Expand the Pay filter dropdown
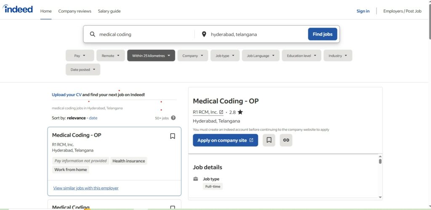Screen dimensions: 431x210 click(x=80, y=55)
